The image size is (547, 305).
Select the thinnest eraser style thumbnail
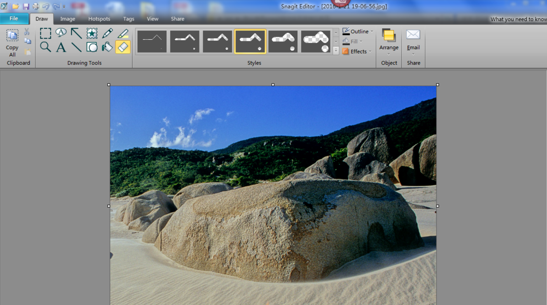coord(152,41)
